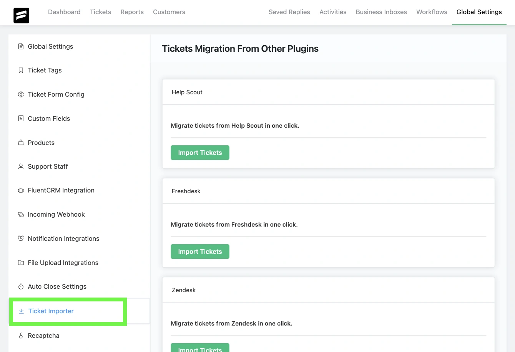The width and height of the screenshot is (515, 352).
Task: Click the Products bag icon
Action: pos(21,143)
